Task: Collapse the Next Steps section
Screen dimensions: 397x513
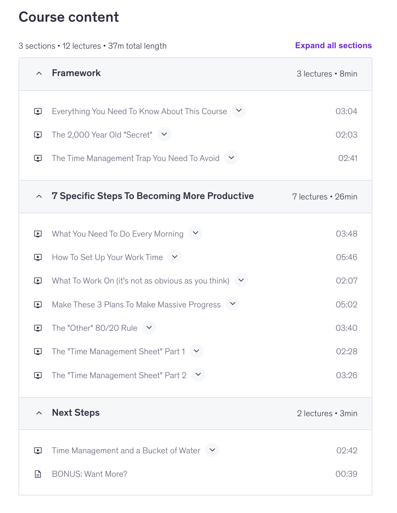Action: [x=39, y=413]
